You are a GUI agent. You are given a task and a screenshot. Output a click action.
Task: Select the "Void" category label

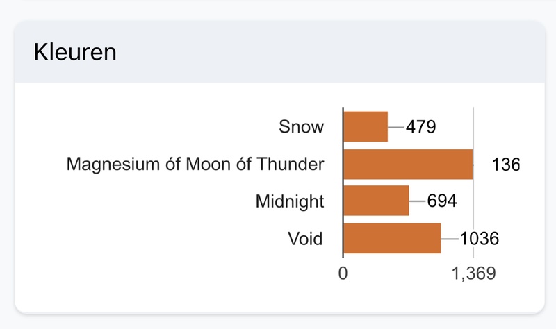(x=305, y=239)
